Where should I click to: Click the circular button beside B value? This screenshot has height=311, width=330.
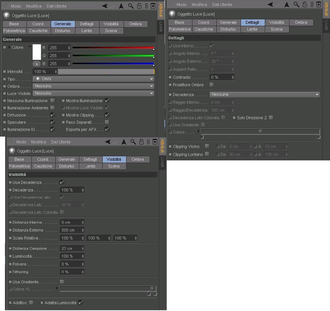point(37,64)
